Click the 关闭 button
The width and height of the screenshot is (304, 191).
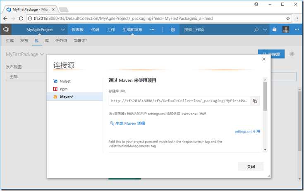251,166
